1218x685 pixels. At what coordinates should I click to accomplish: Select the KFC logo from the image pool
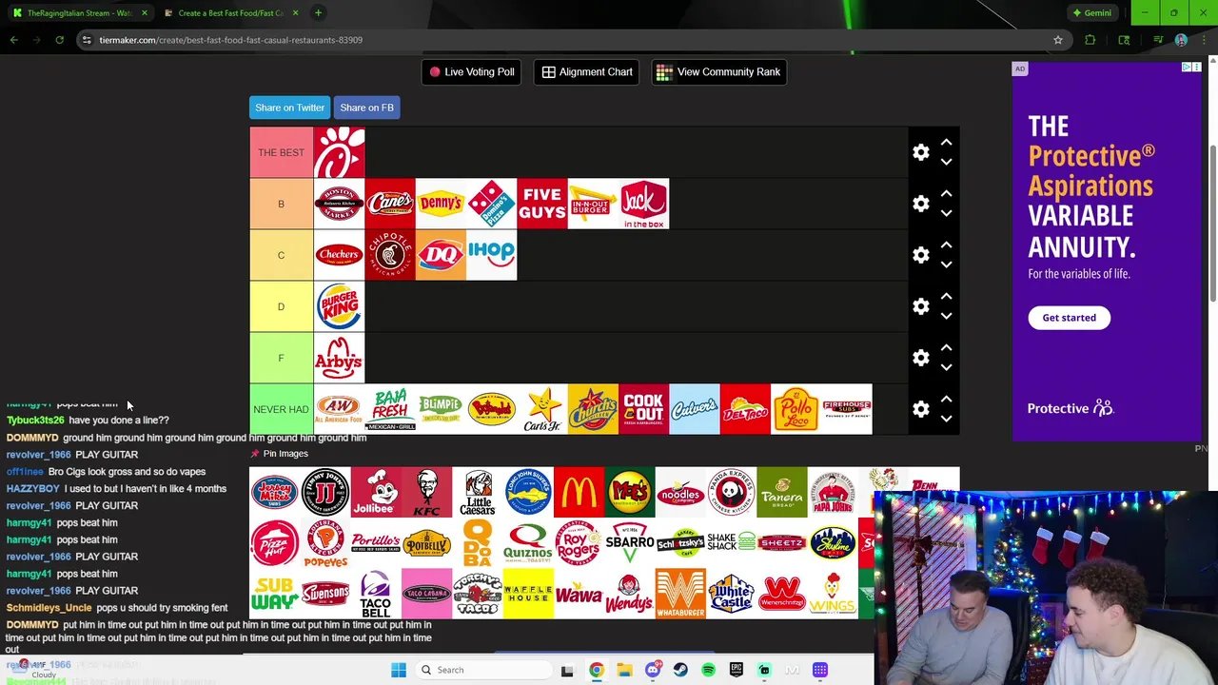[x=426, y=492]
